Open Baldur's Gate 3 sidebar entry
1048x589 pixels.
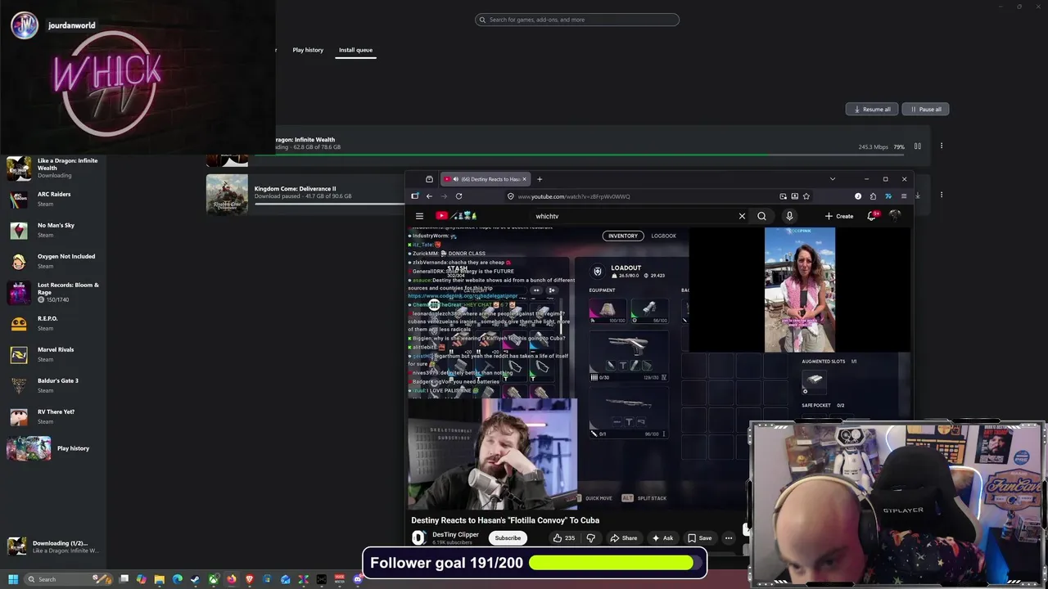point(53,385)
